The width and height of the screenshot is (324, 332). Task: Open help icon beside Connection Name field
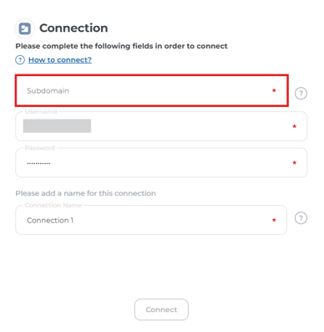click(x=301, y=218)
